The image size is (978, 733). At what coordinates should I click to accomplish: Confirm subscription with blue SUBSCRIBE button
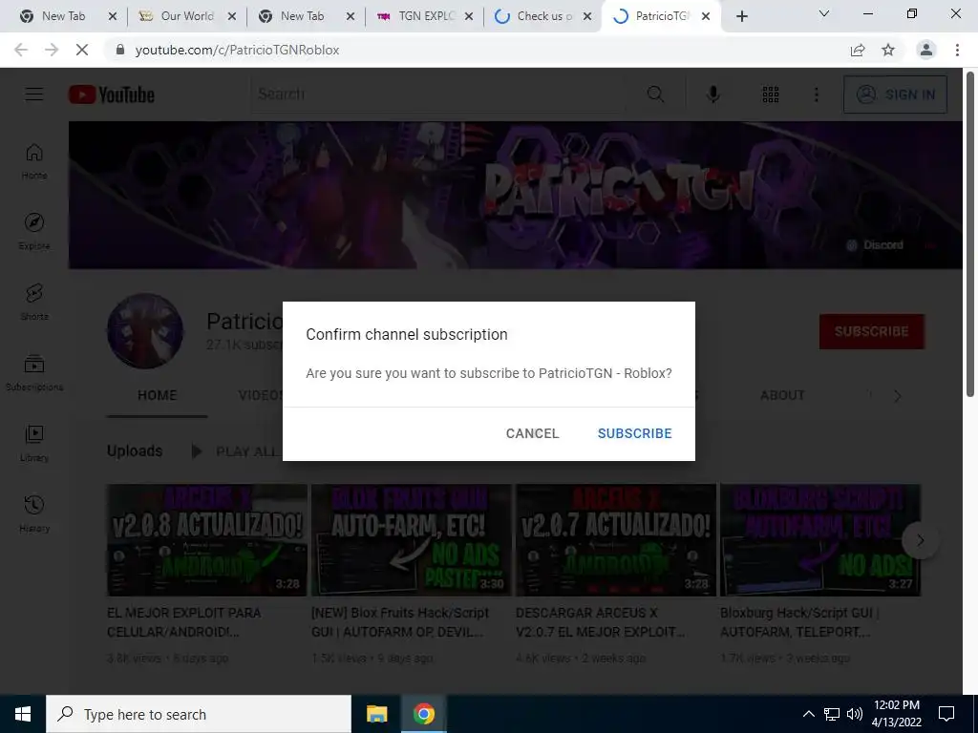pos(634,433)
